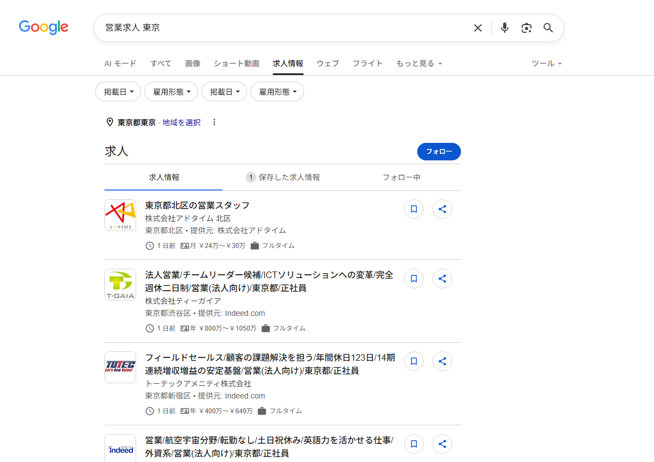Open job 東京都北区の営業スタッフ
Viewport: 654px width, 462px height.
coord(197,205)
